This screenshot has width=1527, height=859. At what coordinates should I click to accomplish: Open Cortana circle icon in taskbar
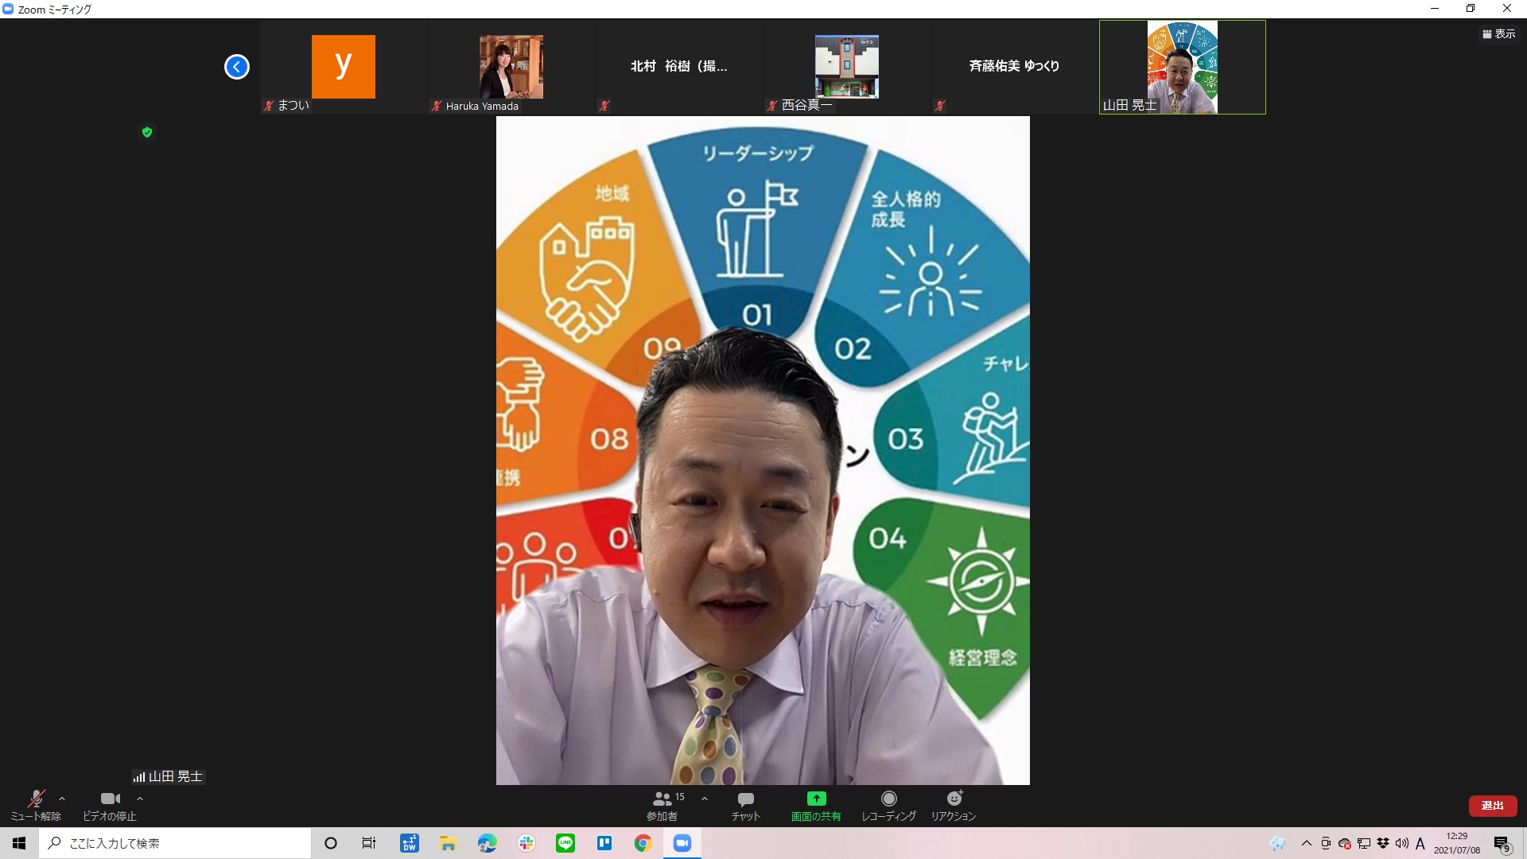pos(331,843)
